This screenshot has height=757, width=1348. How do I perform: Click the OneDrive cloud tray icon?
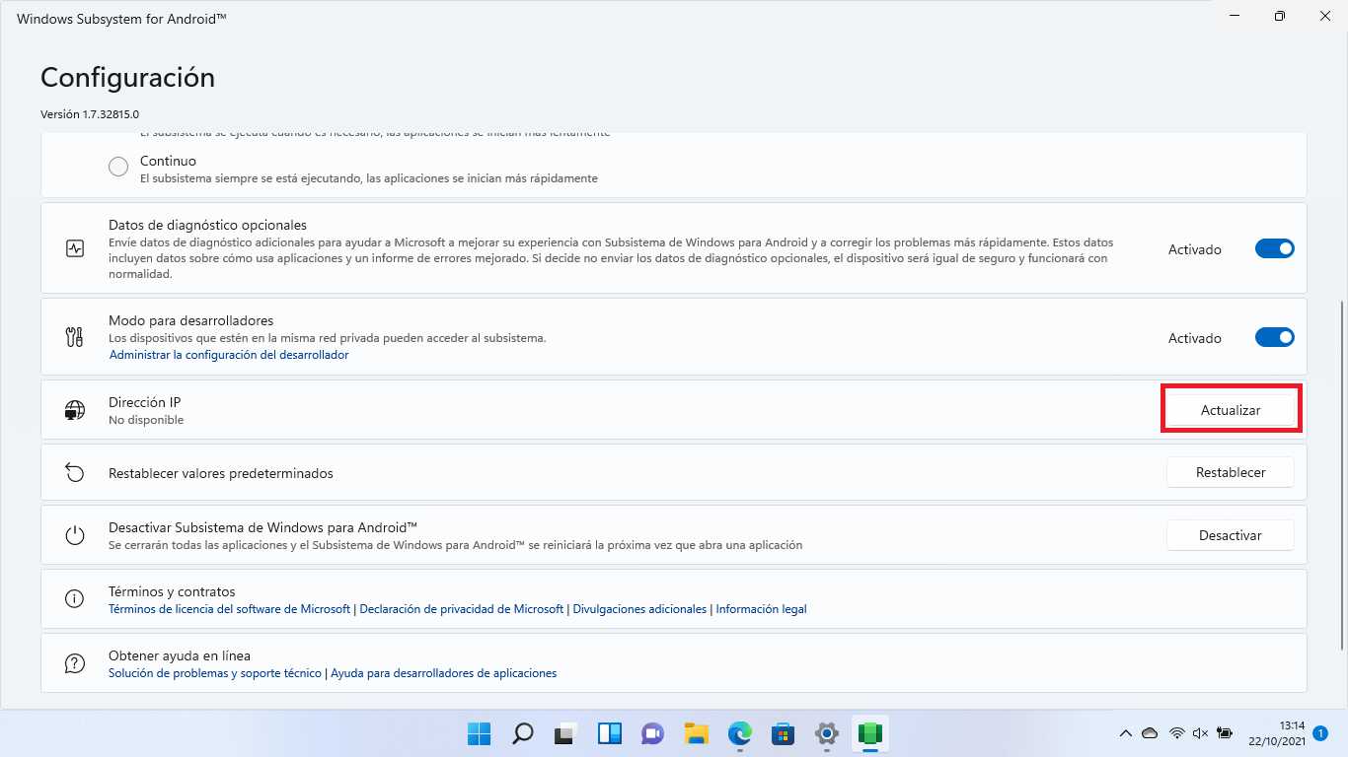[x=1150, y=733]
